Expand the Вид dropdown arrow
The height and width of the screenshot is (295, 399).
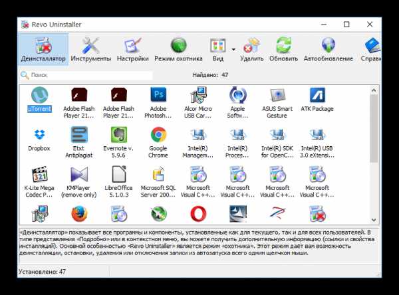click(x=233, y=49)
